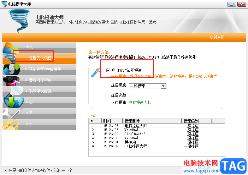Image resolution: width=248 pixels, height=175 pixels.
Task: Click the NO. column header
Action: coord(95,121)
